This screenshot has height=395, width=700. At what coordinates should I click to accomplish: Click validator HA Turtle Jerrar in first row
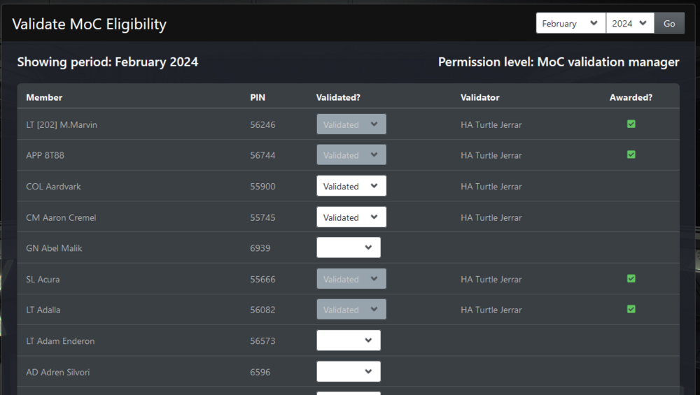coord(491,125)
